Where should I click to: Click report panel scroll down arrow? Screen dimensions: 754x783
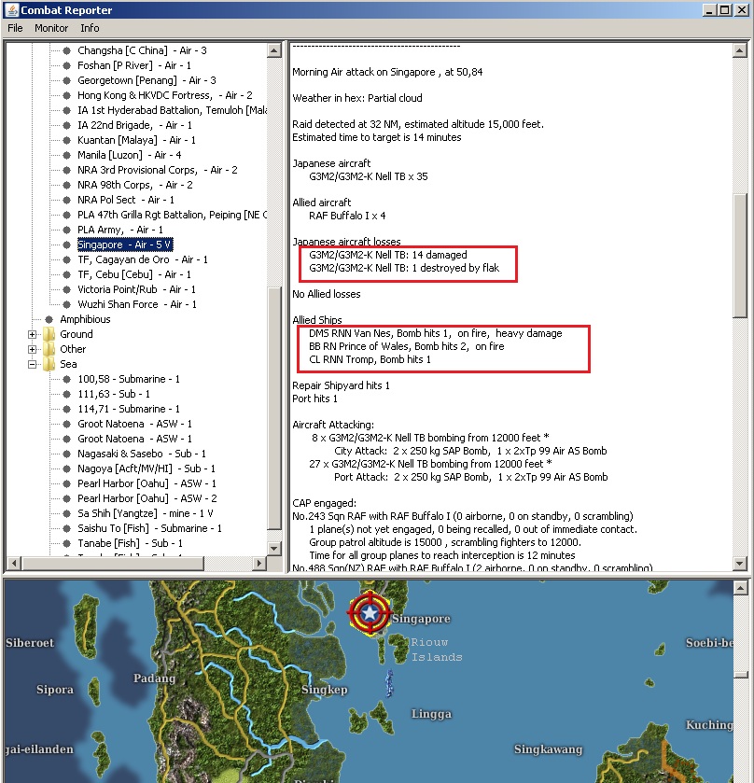pos(739,564)
